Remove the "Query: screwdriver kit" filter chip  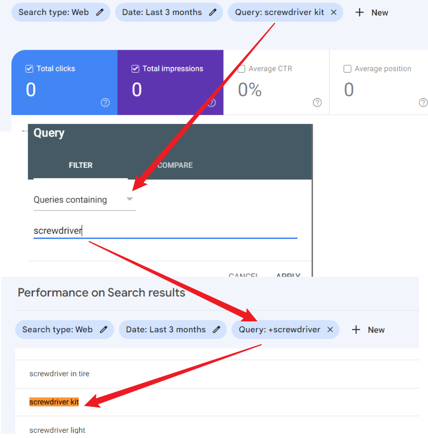(x=333, y=12)
